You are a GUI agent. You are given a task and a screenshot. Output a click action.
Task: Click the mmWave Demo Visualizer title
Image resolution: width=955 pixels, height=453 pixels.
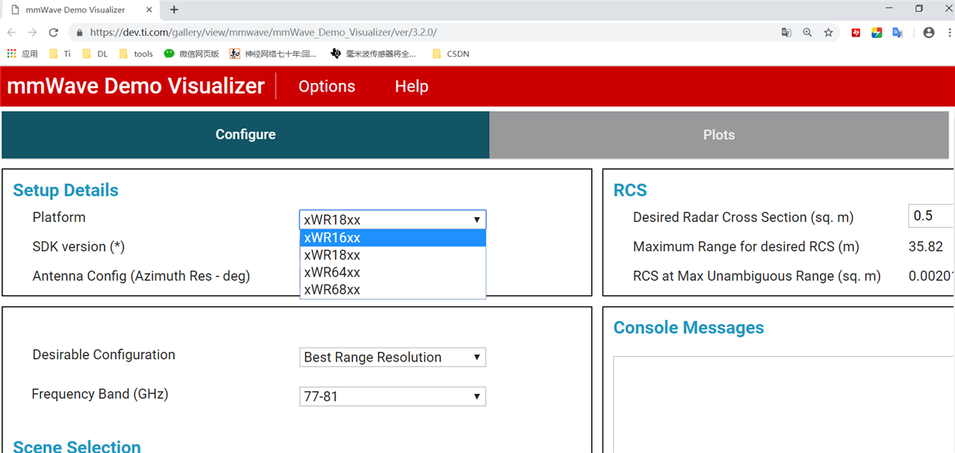tap(136, 86)
